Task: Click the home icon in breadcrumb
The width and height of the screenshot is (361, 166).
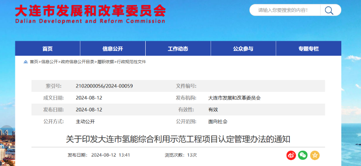Action: (x=26, y=62)
